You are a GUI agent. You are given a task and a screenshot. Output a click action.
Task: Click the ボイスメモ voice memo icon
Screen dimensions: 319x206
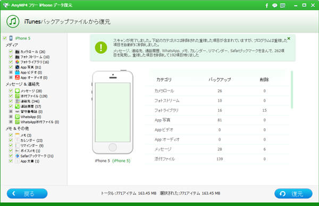pyautogui.click(x=18, y=151)
